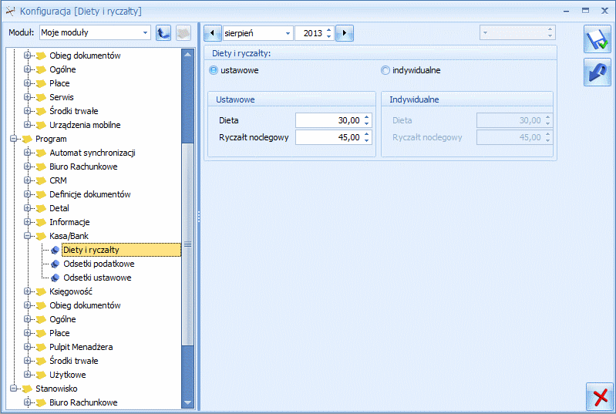Go to previous month arrow button
The height and width of the screenshot is (414, 616).
213,33
